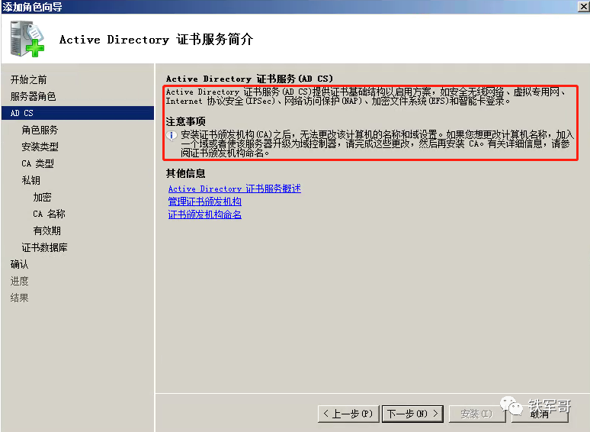Click 上一步(P) to go back
The height and width of the screenshot is (432, 590).
[348, 414]
